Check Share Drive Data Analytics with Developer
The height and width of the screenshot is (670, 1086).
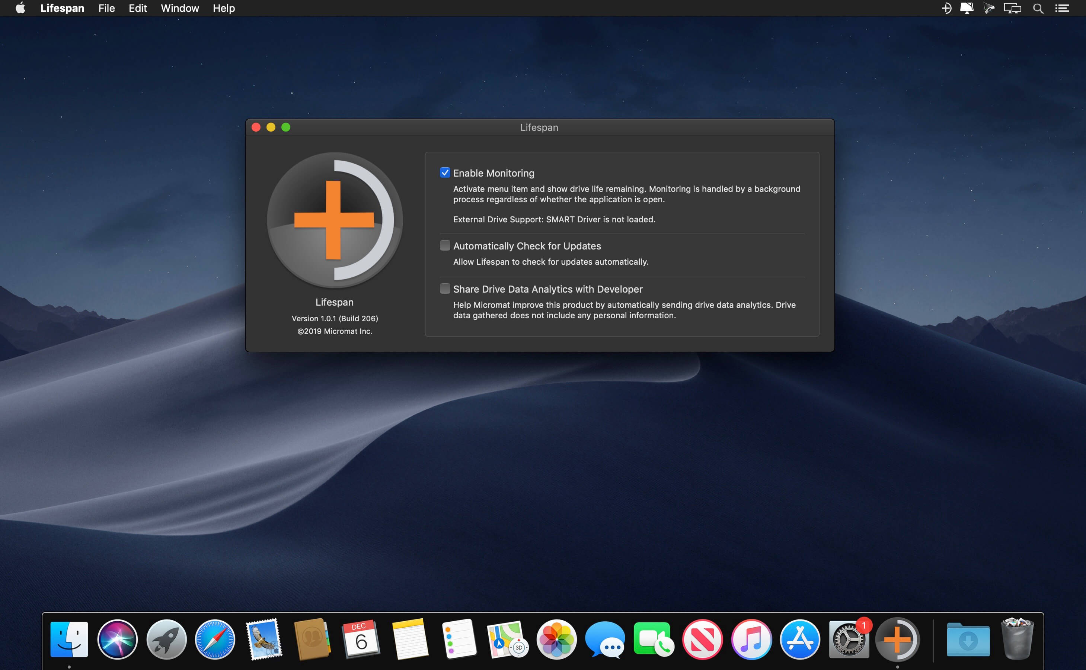coord(445,289)
